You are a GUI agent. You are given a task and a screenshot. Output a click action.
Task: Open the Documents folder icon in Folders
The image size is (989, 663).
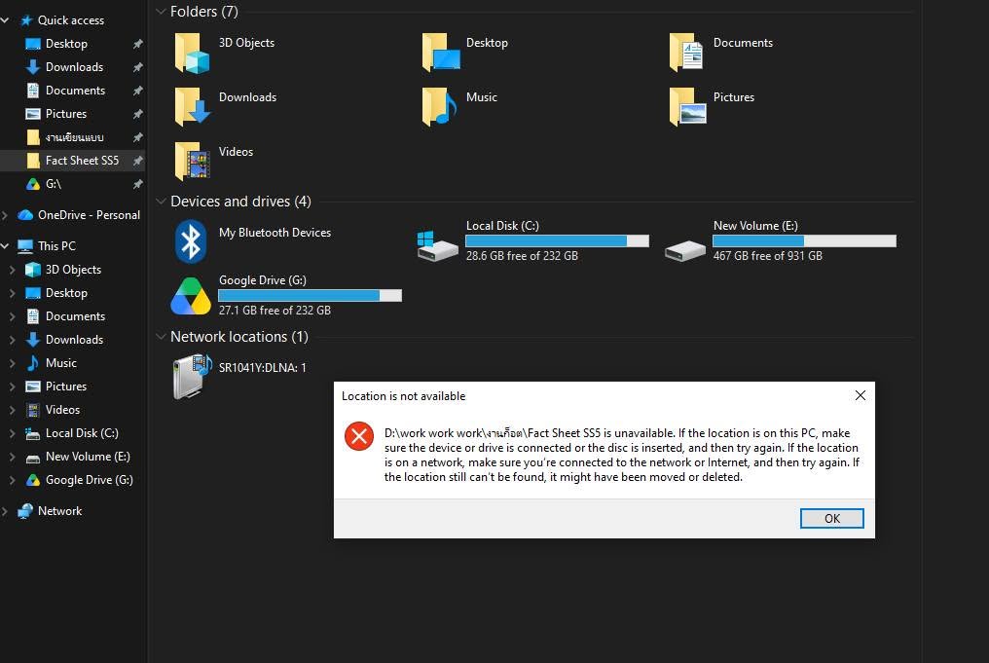point(686,53)
